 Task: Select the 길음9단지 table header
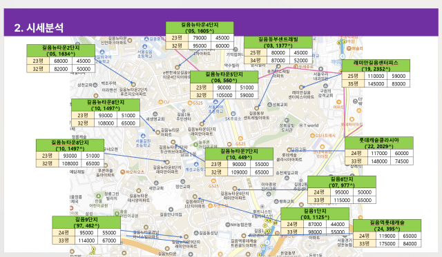coord(86,222)
